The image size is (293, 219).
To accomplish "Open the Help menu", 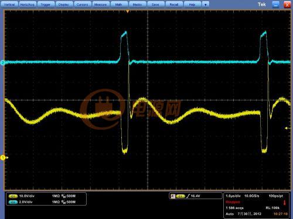I will [192, 4].
